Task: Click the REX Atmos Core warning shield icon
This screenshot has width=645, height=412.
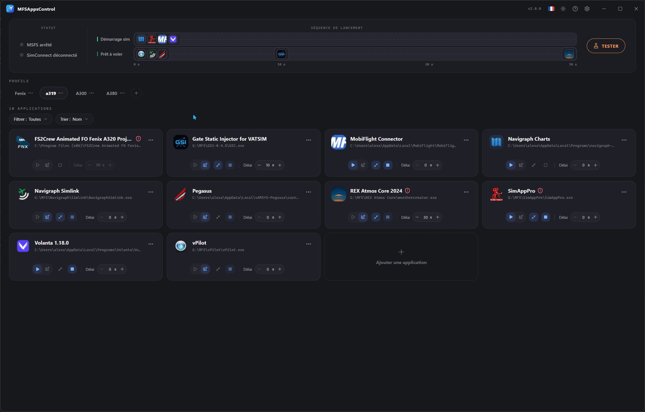Action: pyautogui.click(x=407, y=191)
